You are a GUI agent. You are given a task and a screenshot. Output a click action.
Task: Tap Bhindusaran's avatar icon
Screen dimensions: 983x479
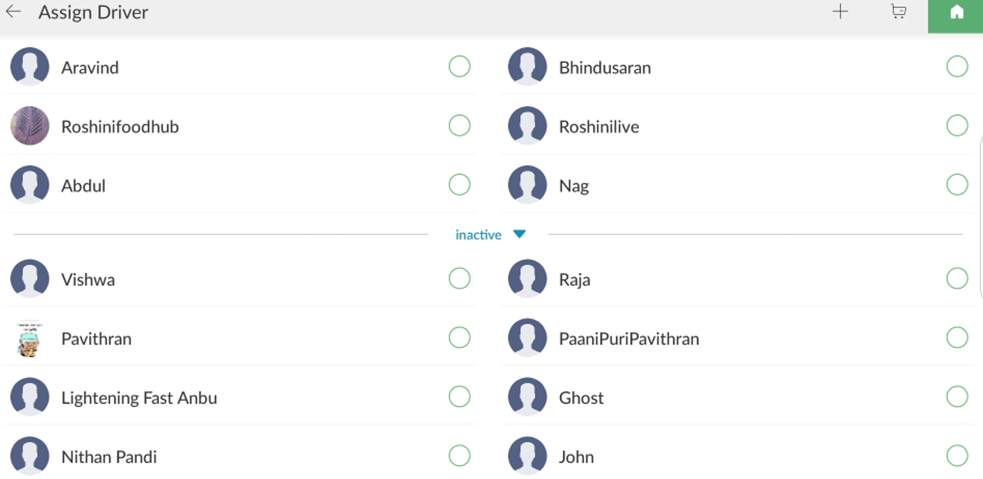pos(527,66)
